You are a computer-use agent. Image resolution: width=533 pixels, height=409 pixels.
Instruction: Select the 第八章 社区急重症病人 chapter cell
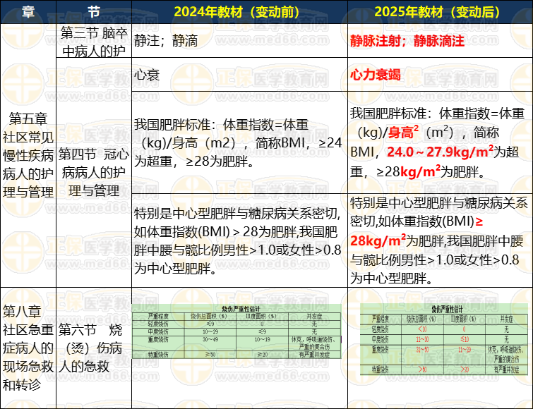tap(26, 347)
